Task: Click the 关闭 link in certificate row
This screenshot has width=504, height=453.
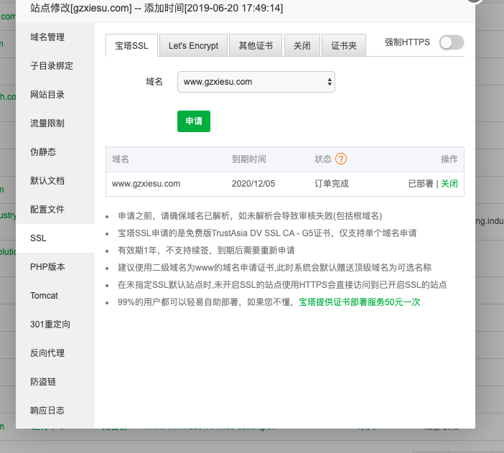Action: (449, 184)
